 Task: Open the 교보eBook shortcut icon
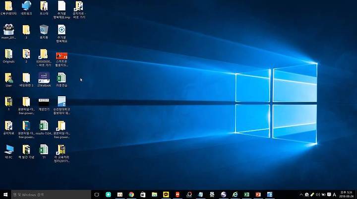[x=44, y=80]
